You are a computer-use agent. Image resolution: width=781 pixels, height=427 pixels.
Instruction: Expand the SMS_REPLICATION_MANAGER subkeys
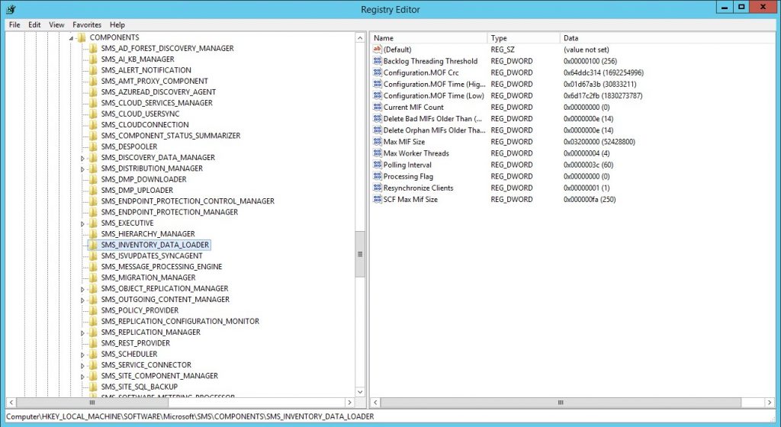coord(83,332)
